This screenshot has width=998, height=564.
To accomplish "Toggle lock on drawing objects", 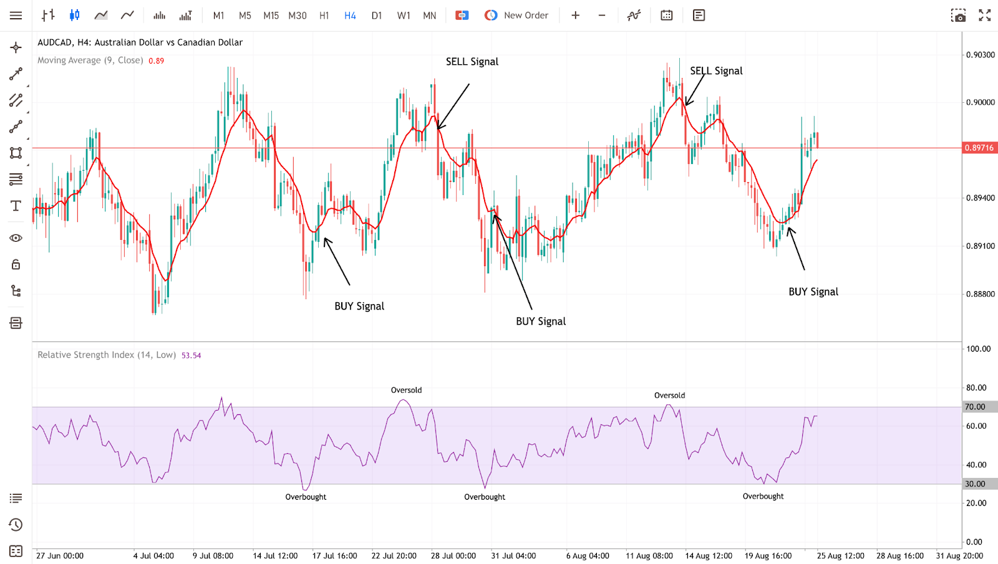I will pos(16,265).
